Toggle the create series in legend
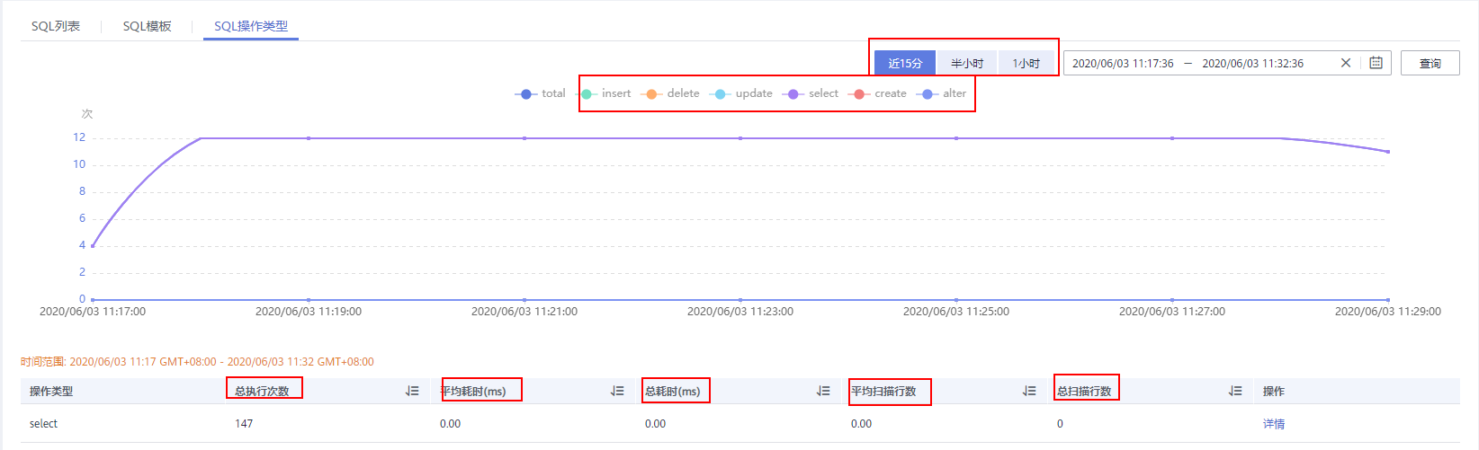Image resolution: width=1479 pixels, height=450 pixels. pyautogui.click(x=877, y=93)
